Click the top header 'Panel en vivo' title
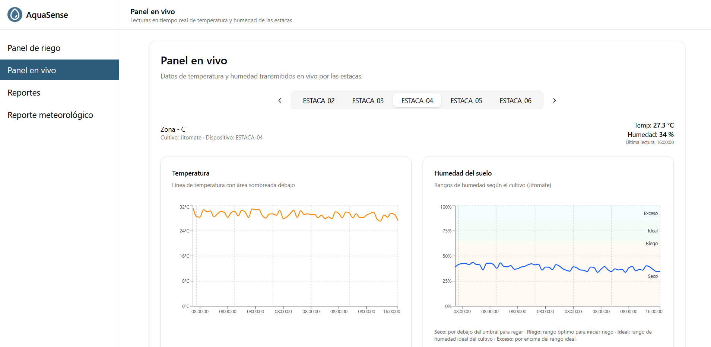 (x=153, y=12)
